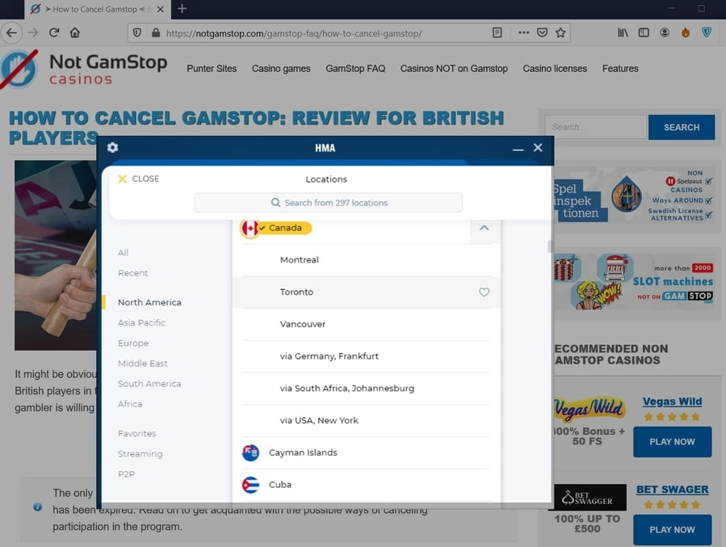This screenshot has height=547, width=726.
Task: Click the Firefox forward arrow
Action: tap(33, 32)
